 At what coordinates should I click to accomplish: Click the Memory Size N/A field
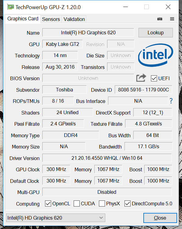tap(64, 146)
